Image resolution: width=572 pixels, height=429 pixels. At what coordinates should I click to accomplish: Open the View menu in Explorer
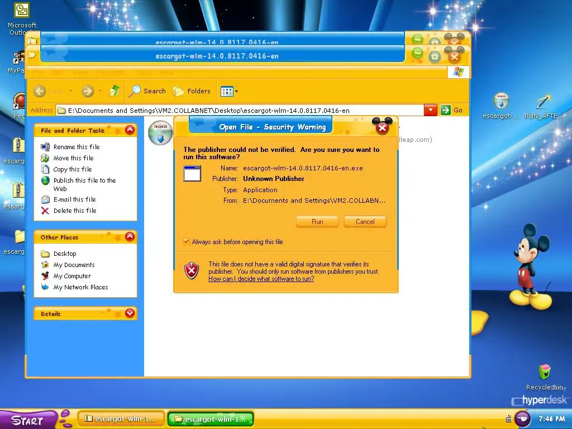pyautogui.click(x=80, y=72)
